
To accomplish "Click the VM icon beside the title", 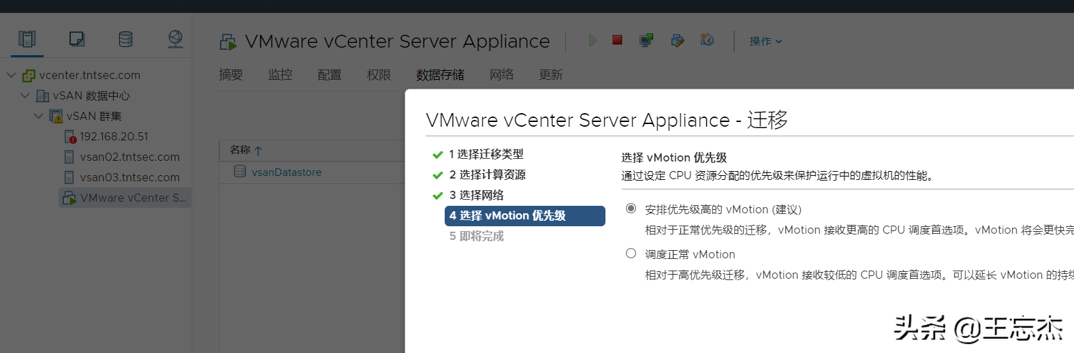I will click(228, 42).
